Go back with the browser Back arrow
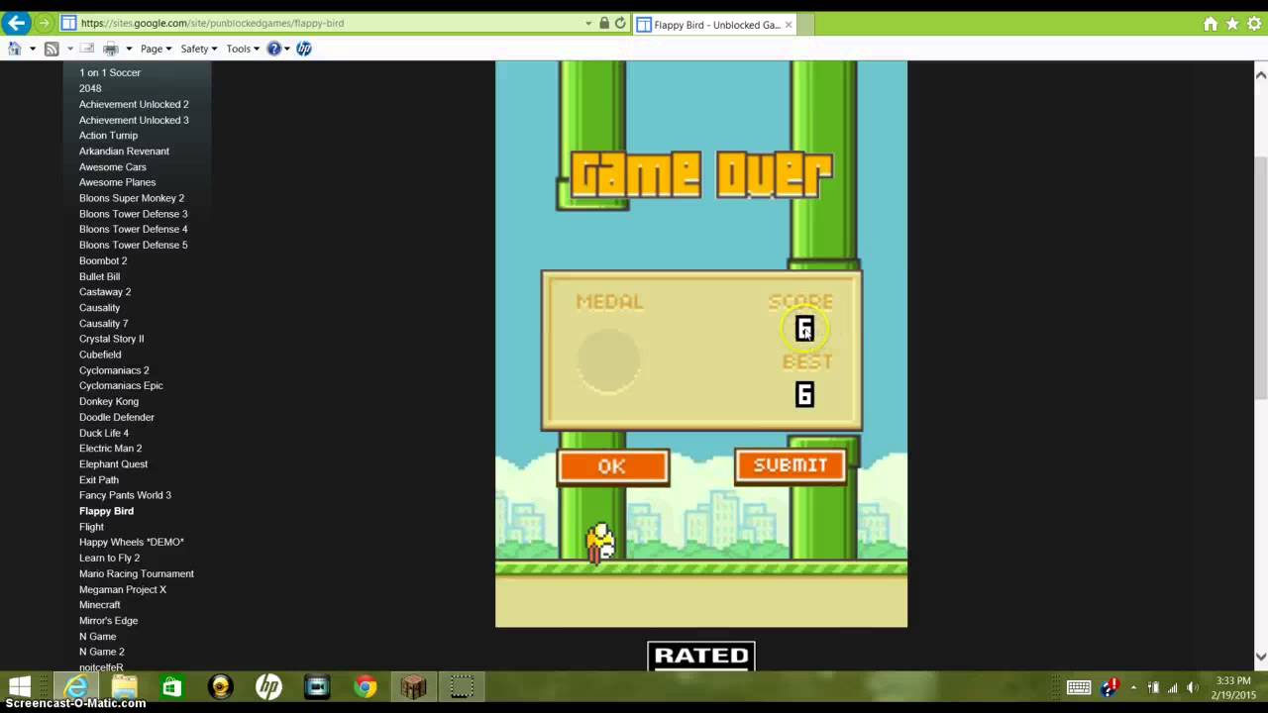1268x713 pixels. [x=16, y=23]
